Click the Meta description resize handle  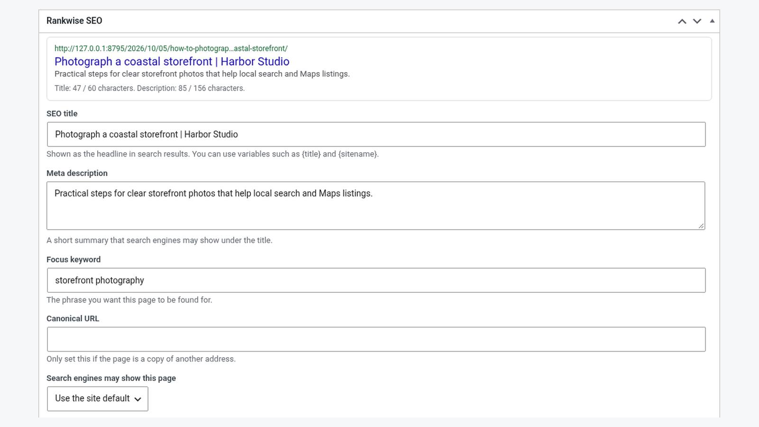coord(701,226)
